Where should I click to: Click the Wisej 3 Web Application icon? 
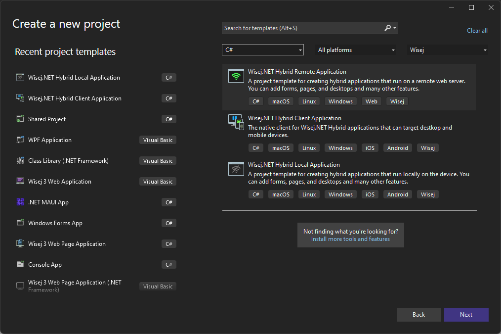(x=20, y=181)
